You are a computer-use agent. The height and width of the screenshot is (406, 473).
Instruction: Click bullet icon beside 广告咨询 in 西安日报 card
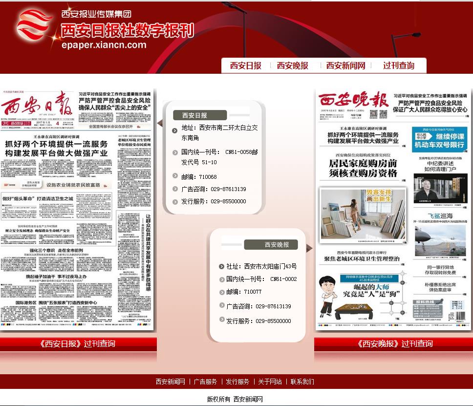175,189
